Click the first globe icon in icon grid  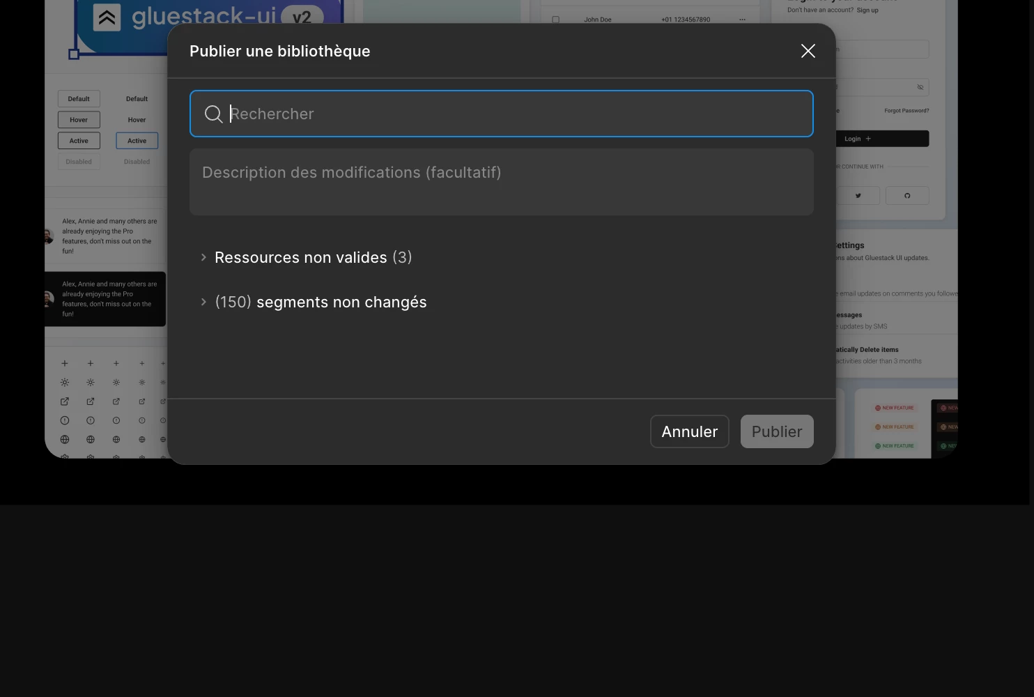(x=65, y=440)
